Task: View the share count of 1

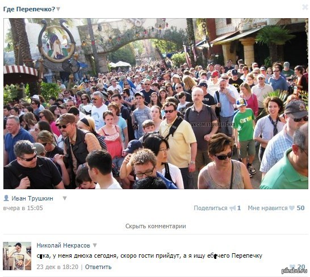Action: pyautogui.click(x=239, y=208)
